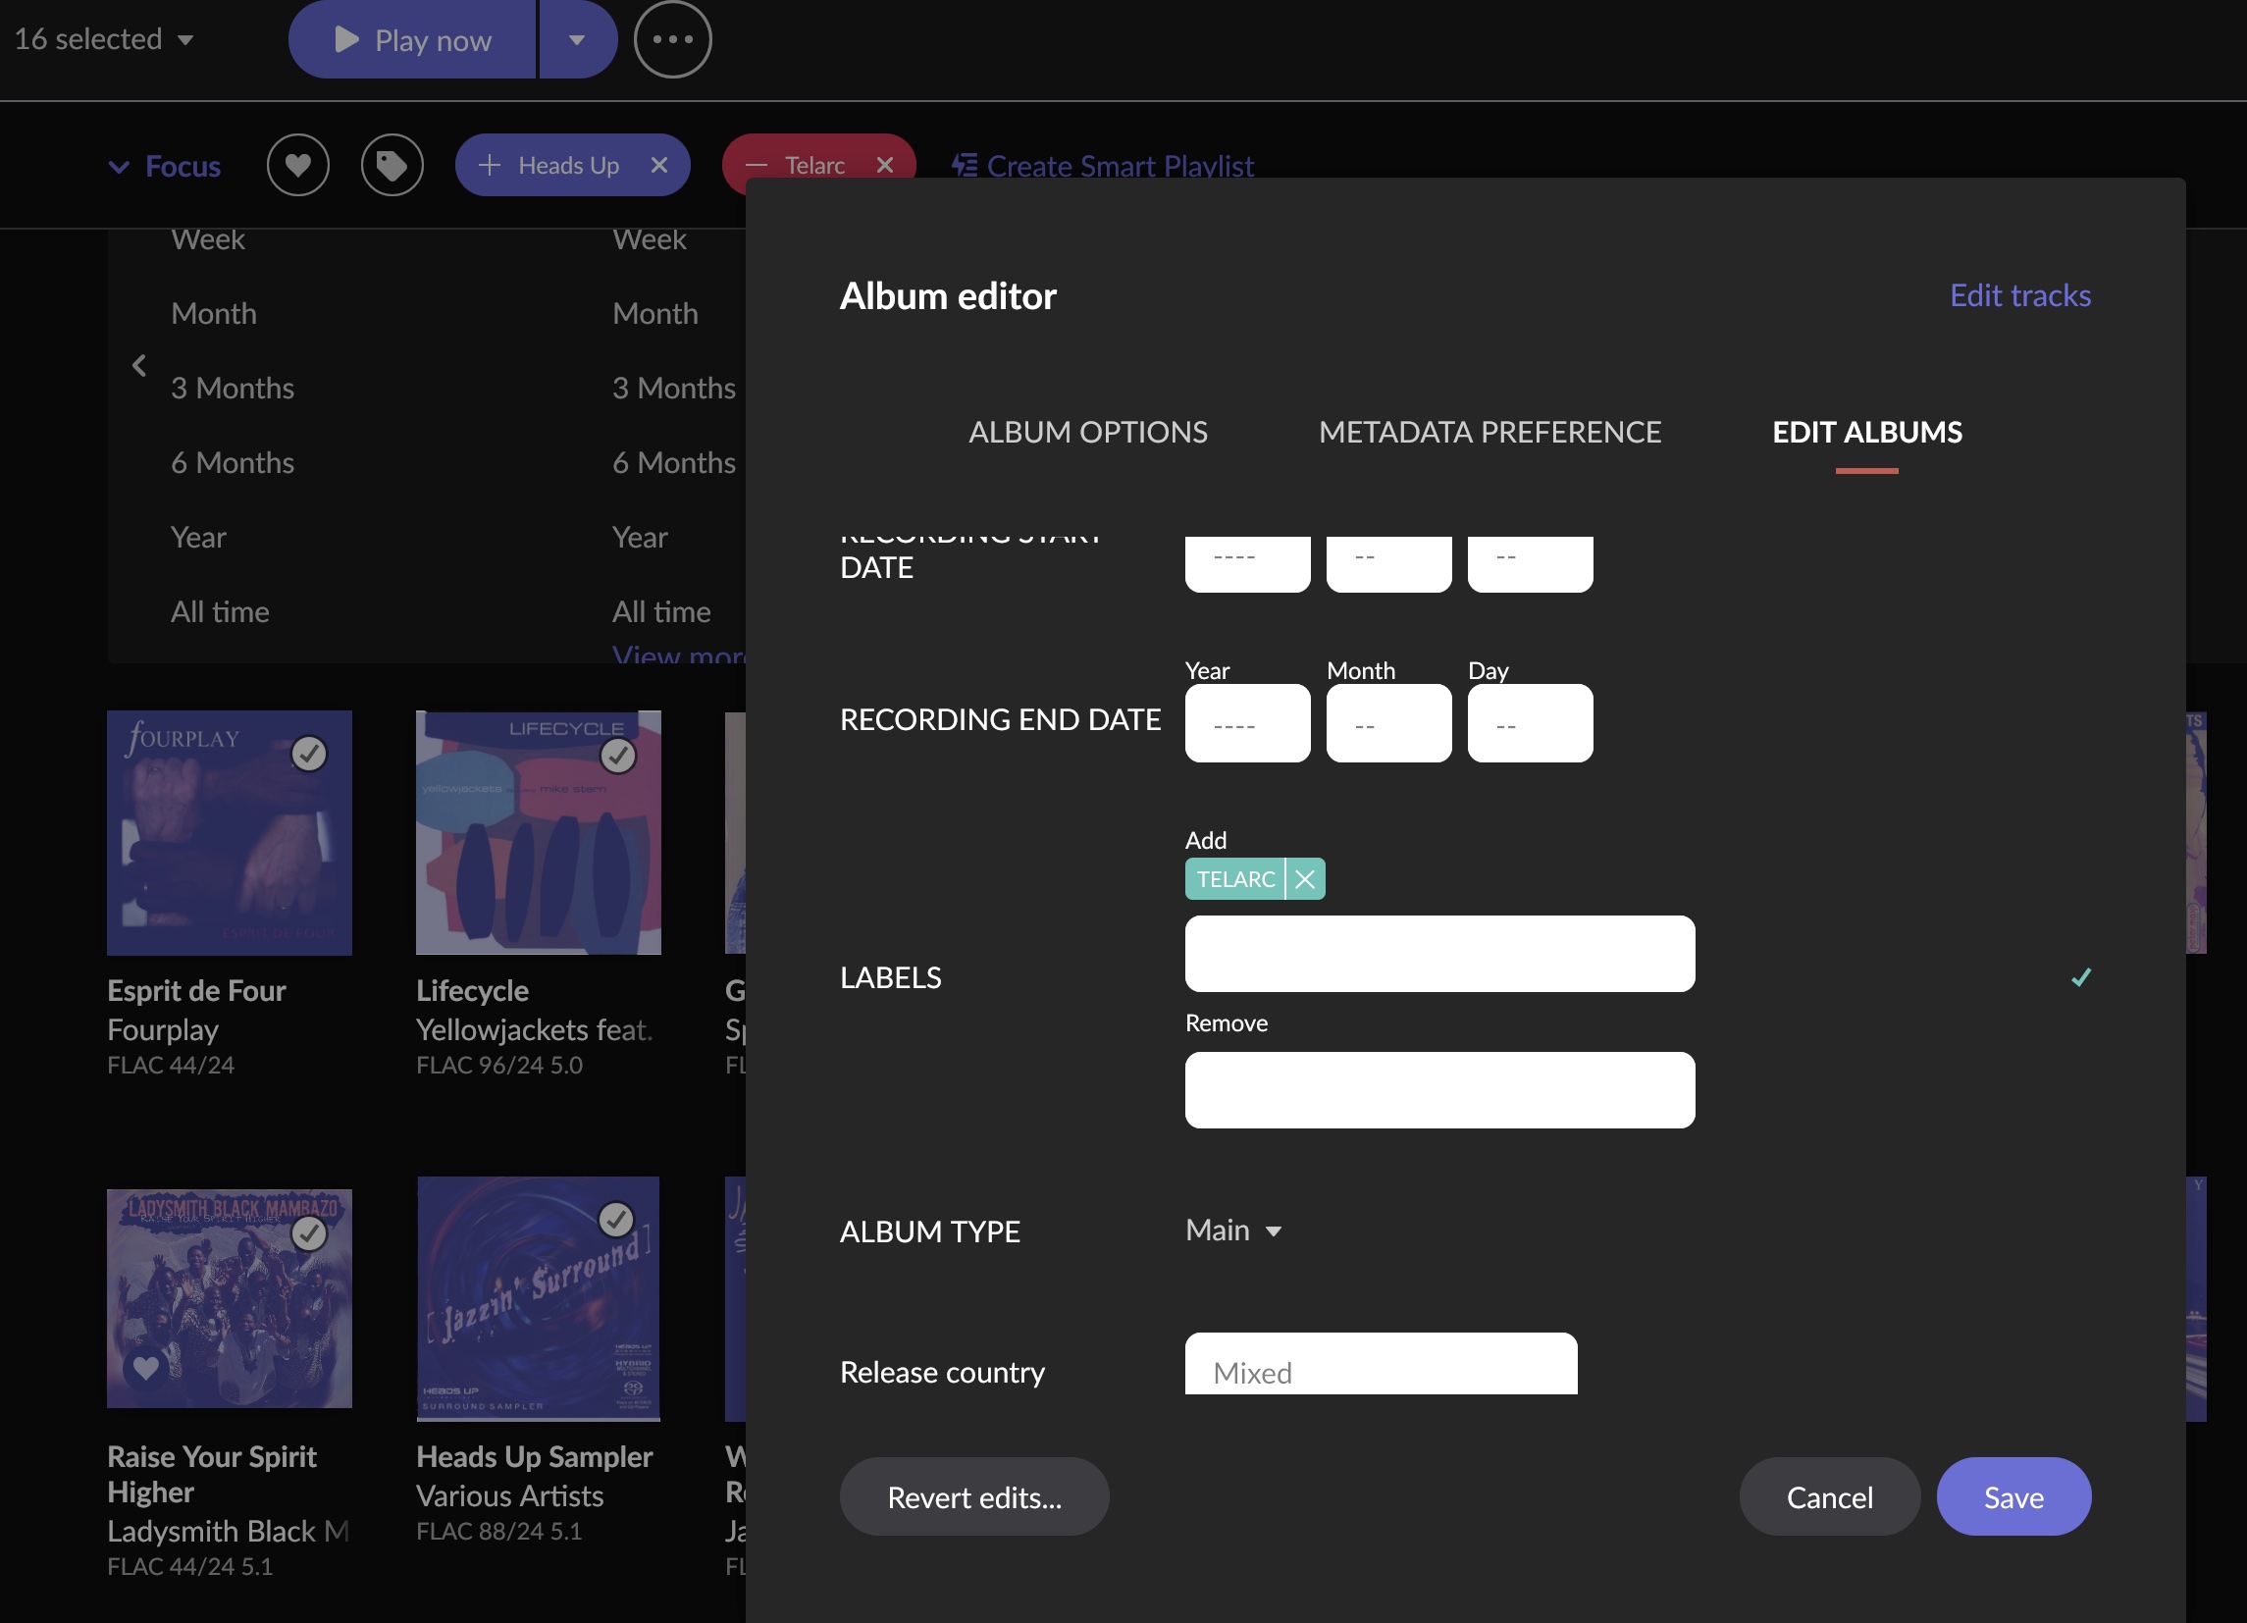This screenshot has height=1623, width=2247.
Task: Switch to METADATA PREFERENCE tab
Action: [1490, 432]
